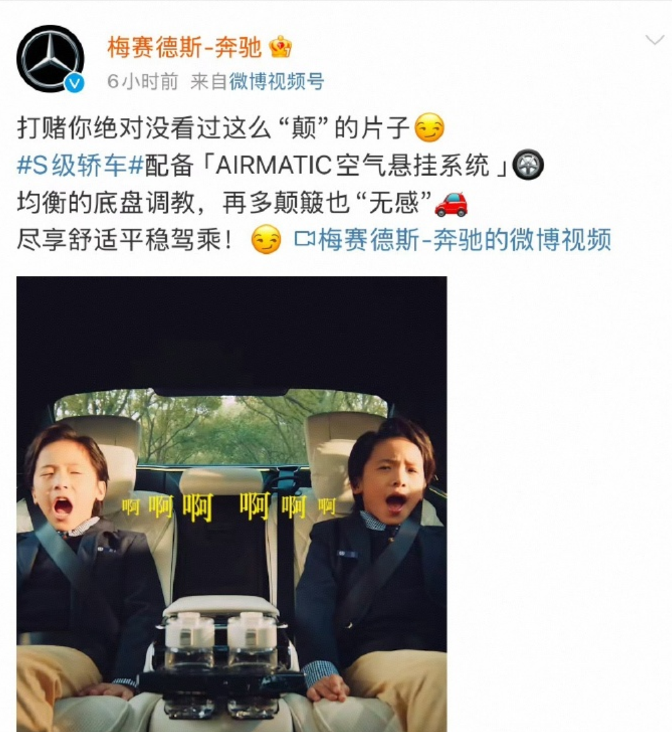Click the video camera icon before video link

click(305, 240)
